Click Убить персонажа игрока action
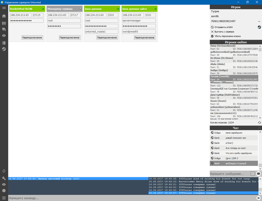 tap(226, 36)
